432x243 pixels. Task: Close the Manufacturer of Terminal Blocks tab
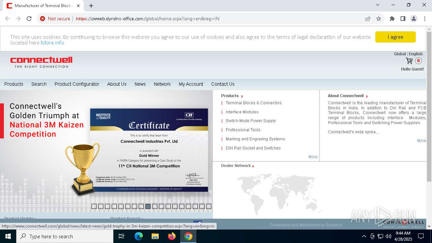coord(79,6)
